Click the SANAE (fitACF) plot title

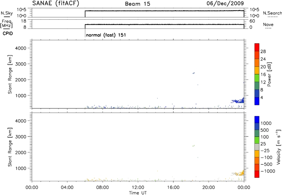pyautogui.click(x=56, y=3)
